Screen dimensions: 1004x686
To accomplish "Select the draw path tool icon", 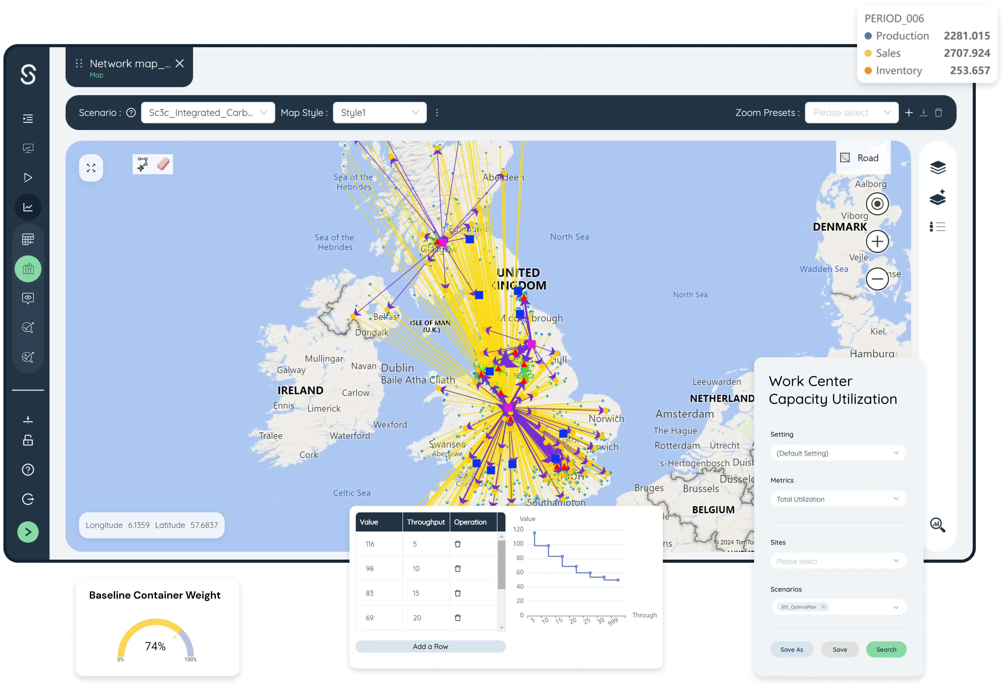I will click(x=143, y=164).
